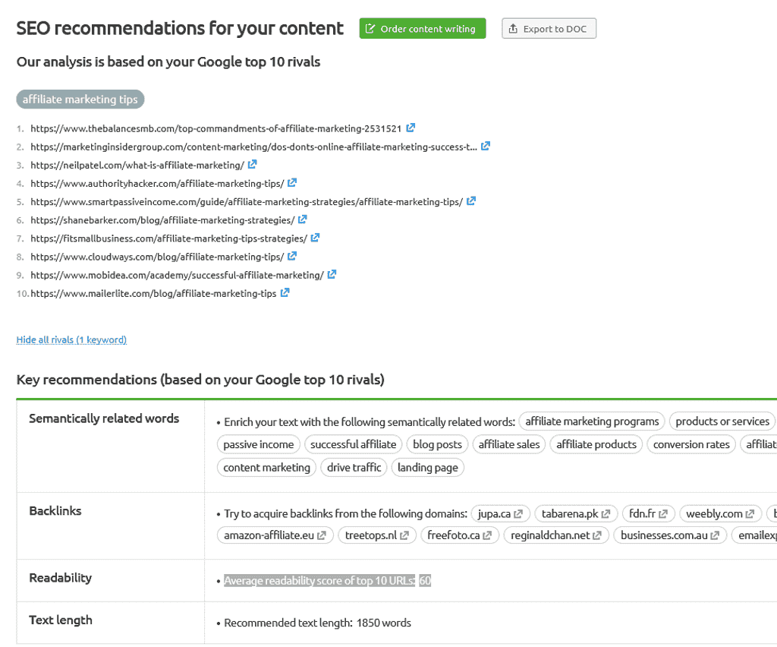
Task: Open fitsmallbusiness.com affiliate tips strategies link
Action: click(x=168, y=238)
